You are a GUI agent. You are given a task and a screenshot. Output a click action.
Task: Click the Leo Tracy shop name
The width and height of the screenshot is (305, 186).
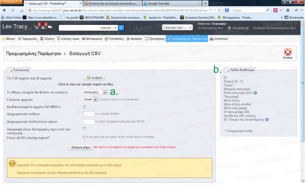[15, 26]
